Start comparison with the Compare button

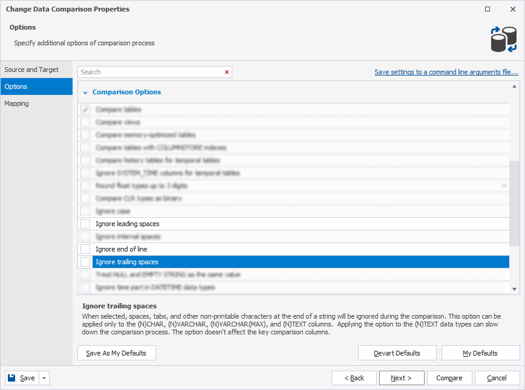coord(449,377)
